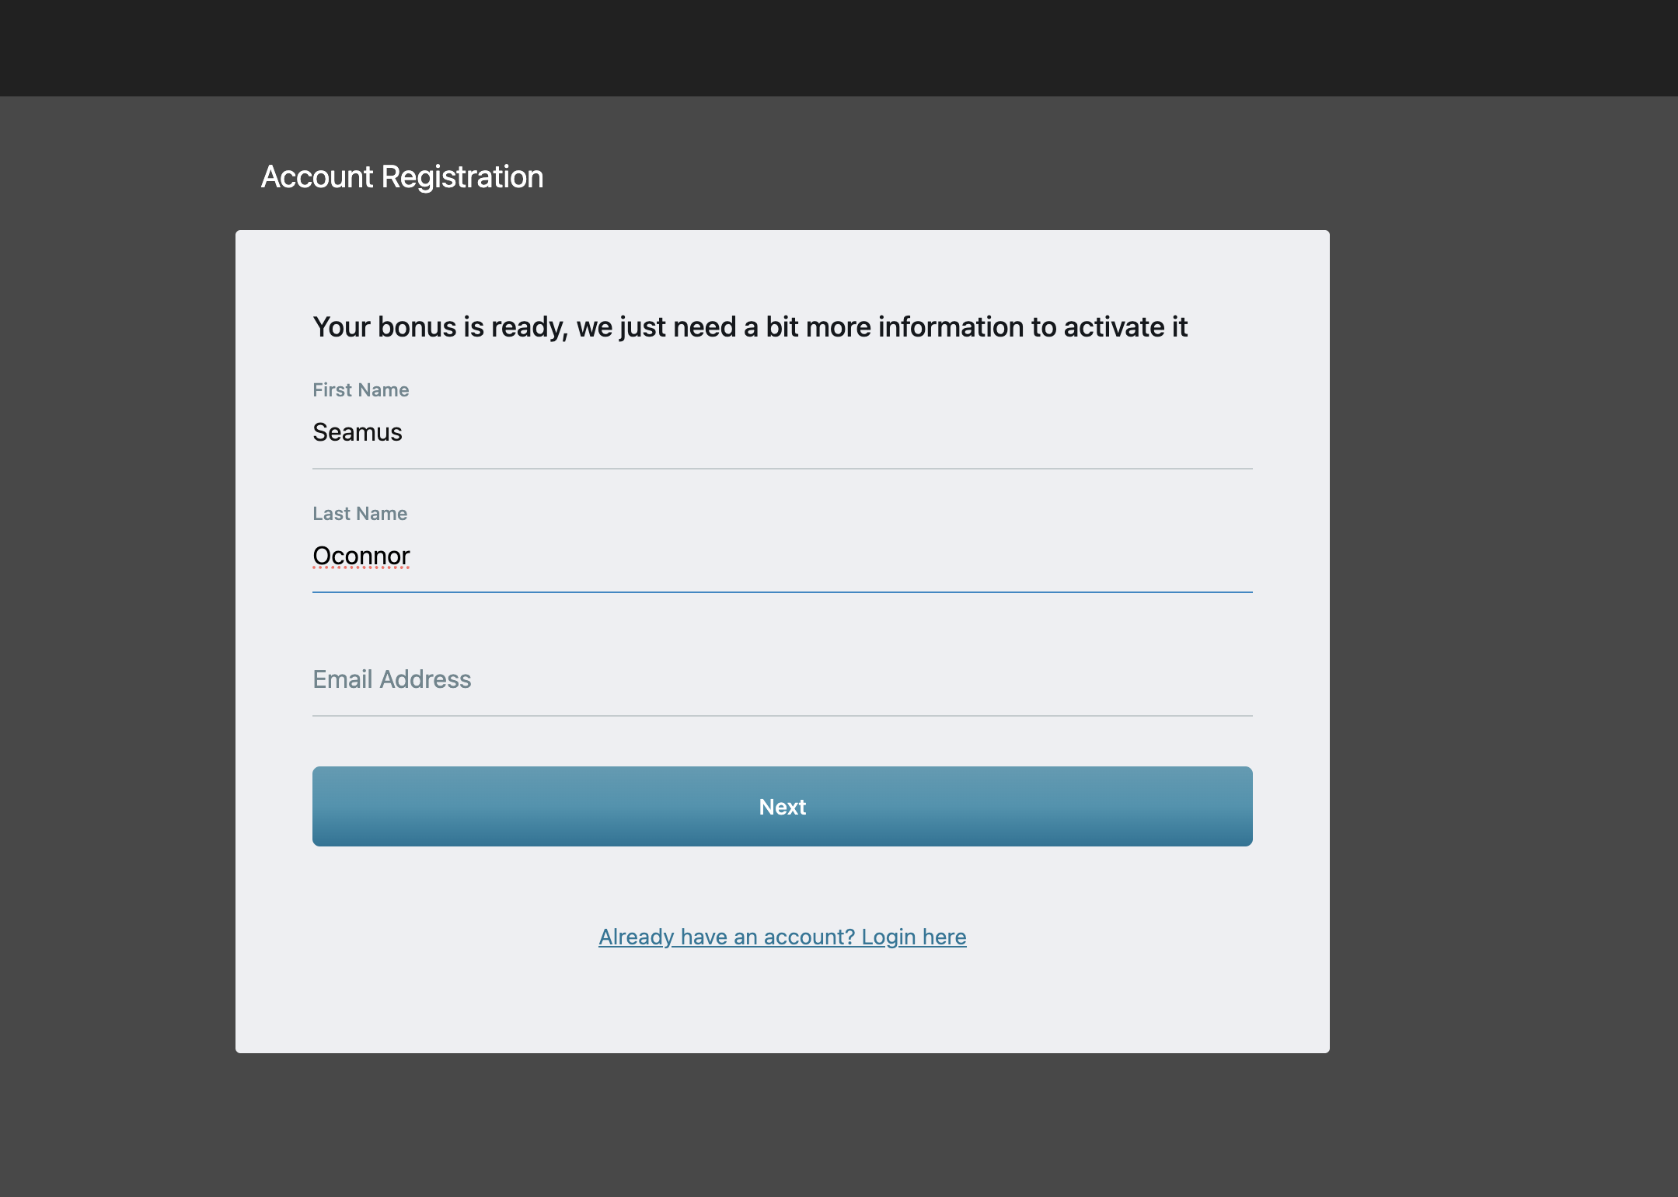1678x1197 pixels.
Task: Click the Last Name field containing Oconnor
Action: [782, 556]
